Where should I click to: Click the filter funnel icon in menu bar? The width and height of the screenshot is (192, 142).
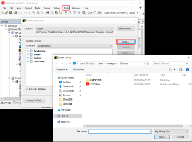coord(140,8)
